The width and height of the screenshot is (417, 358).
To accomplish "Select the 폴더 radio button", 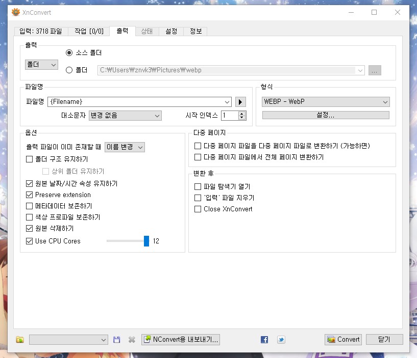I will pos(69,70).
